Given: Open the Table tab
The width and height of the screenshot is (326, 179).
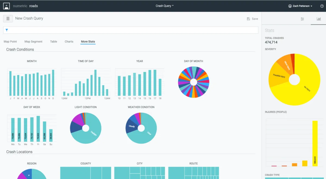Looking at the screenshot, I should click(54, 42).
